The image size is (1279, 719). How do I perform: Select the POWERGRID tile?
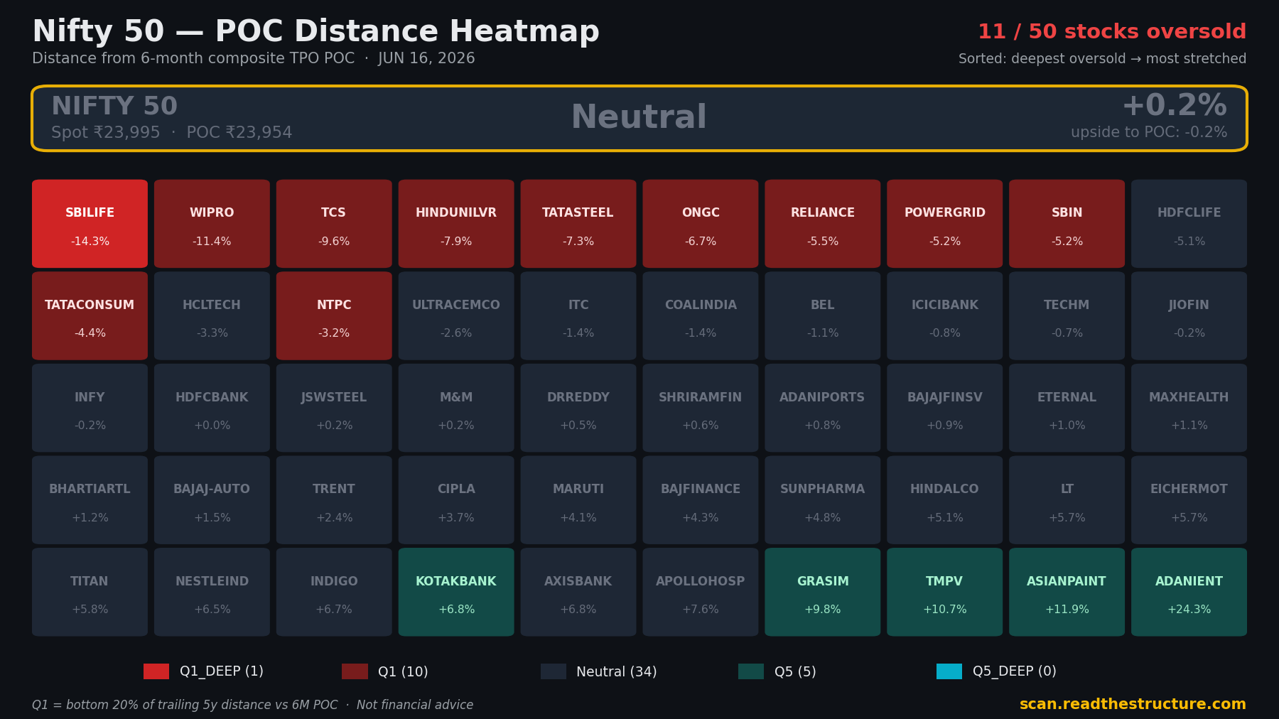click(945, 224)
